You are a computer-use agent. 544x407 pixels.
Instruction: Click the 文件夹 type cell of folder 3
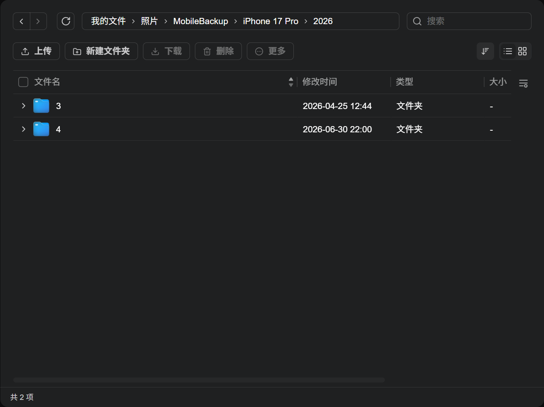click(x=409, y=106)
